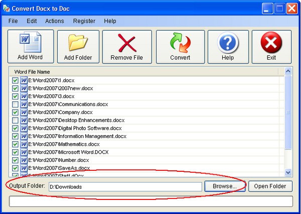This screenshot has height=214, width=301.
Task: Select the Microsoft Word.DOCX file name
Action: (68, 152)
